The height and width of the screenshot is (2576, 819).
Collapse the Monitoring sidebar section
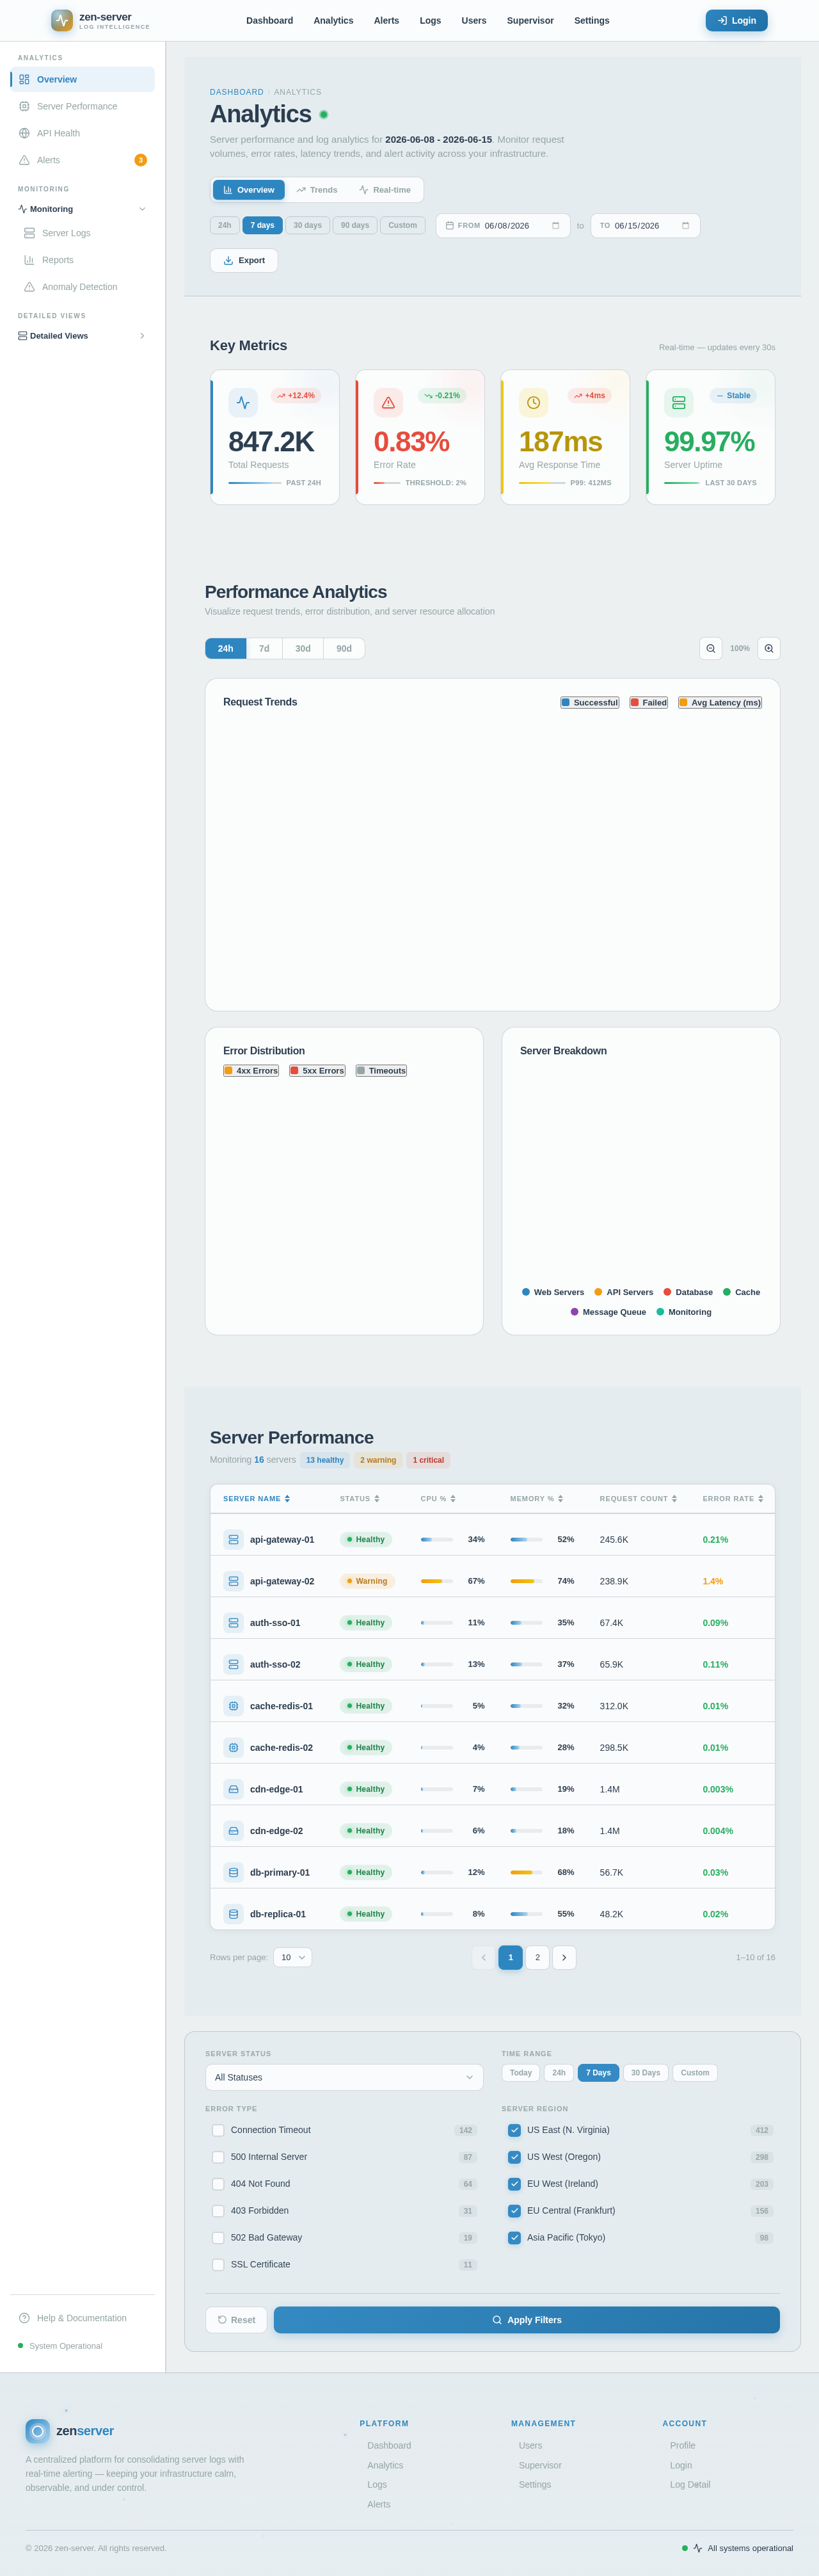click(82, 209)
